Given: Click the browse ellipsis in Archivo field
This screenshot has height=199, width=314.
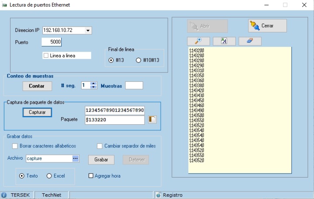Looking at the screenshot, I should pos(75,158).
